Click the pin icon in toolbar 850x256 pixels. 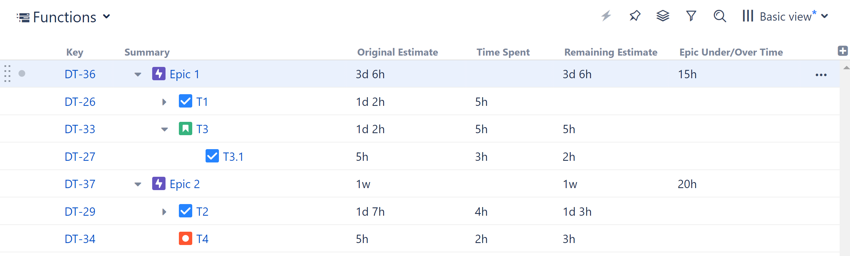click(x=635, y=16)
